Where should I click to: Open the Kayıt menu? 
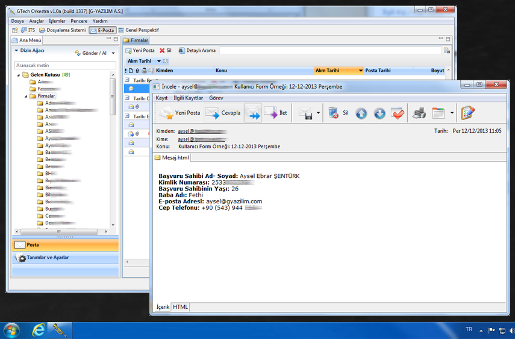point(161,98)
